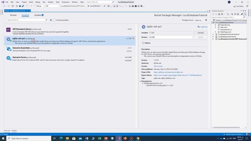Open the Package source dropdown

pyautogui.click(x=198, y=20)
